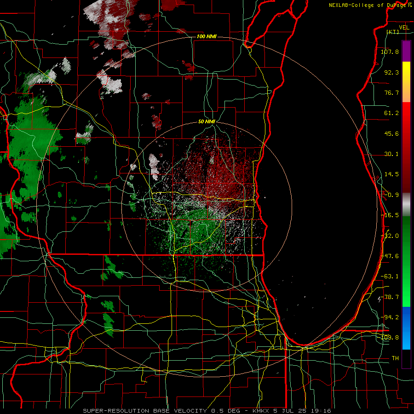Click the VEL legend title
The height and width of the screenshot is (414, 414).
[404, 28]
